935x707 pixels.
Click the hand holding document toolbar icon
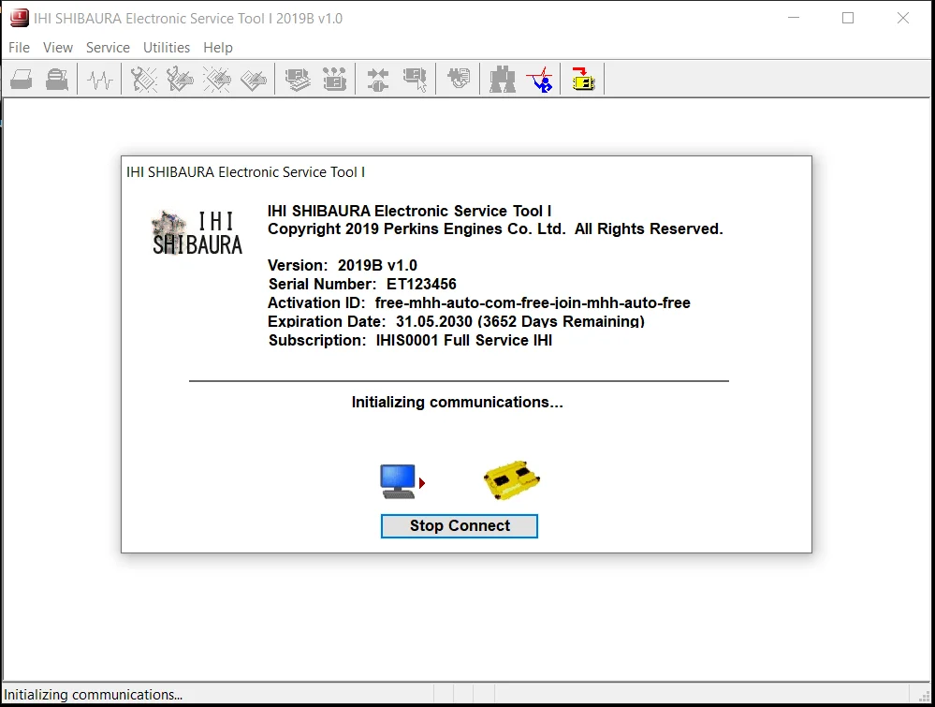click(459, 78)
